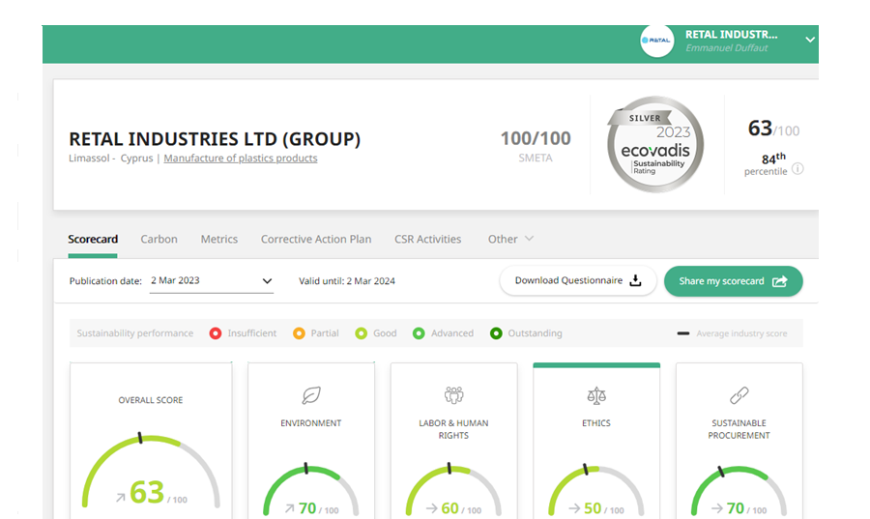The image size is (870, 519).
Task: Switch to the Carbon tab
Action: tap(159, 239)
